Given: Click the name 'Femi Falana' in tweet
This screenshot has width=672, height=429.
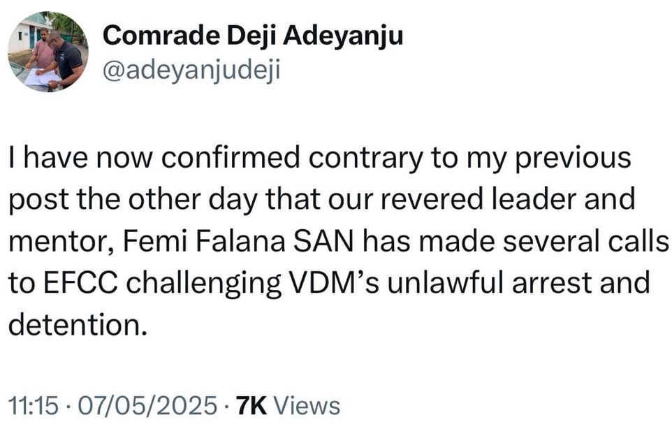Looking at the screenshot, I should pyautogui.click(x=201, y=242).
